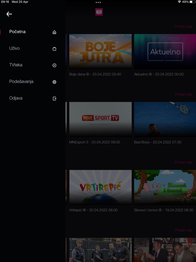Click the 'Aktuelno ® - 20.04.2022 00:00' title
The image size is (196, 262).
[159, 74]
